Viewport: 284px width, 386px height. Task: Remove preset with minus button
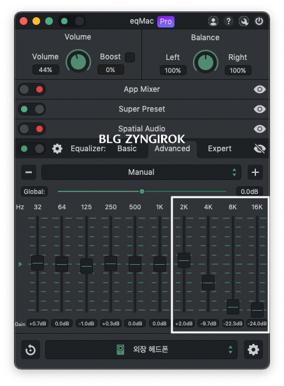(x=29, y=172)
